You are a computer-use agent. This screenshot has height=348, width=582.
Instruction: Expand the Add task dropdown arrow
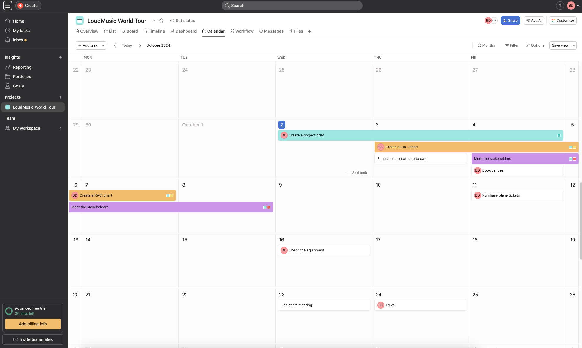pyautogui.click(x=103, y=45)
